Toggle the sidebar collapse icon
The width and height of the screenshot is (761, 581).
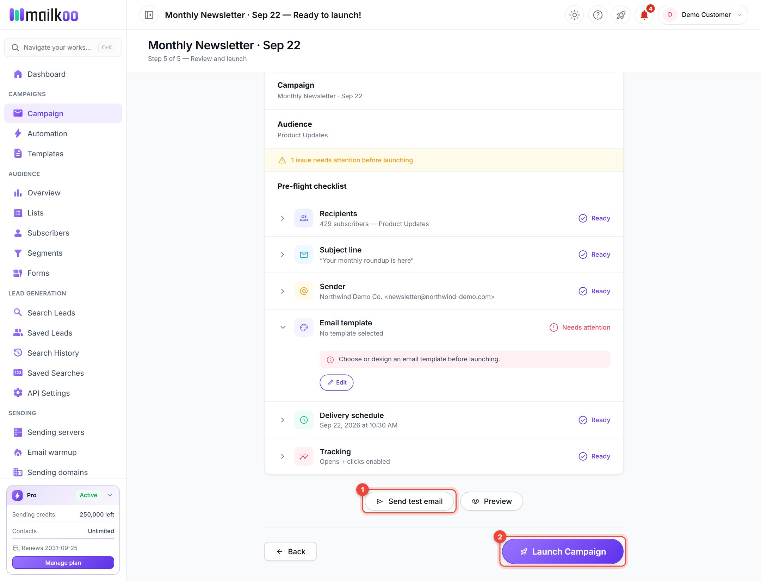149,15
